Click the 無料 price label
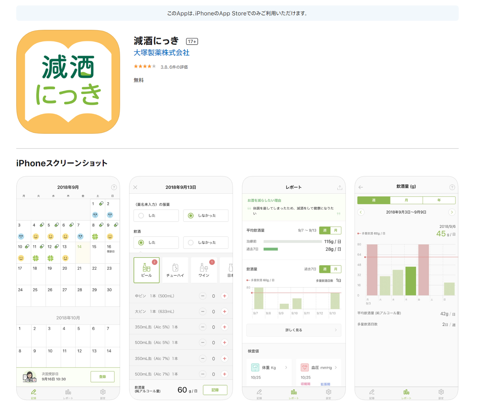 pyautogui.click(x=138, y=80)
